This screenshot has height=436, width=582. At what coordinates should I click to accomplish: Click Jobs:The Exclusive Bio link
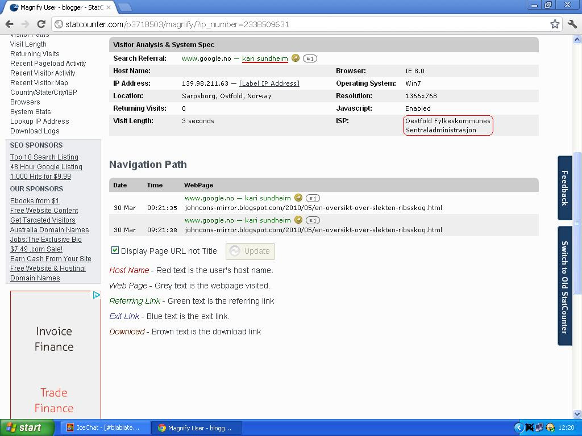coord(45,240)
